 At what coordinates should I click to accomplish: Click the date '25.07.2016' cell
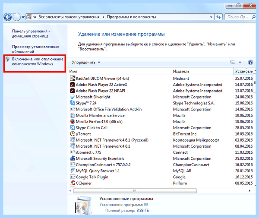(244, 79)
